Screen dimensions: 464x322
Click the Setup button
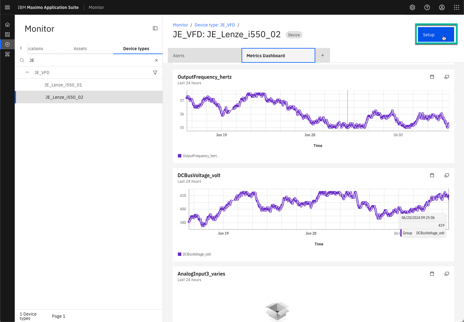coord(436,34)
